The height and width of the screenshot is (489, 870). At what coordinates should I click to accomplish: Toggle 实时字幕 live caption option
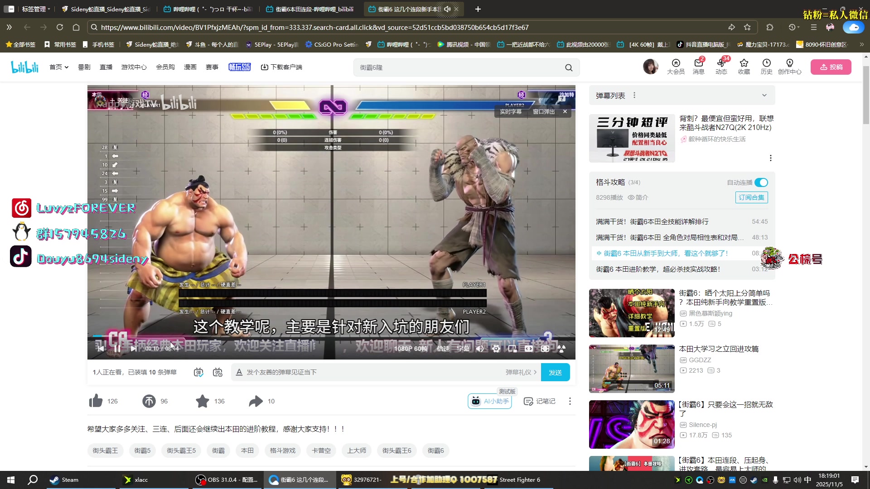pyautogui.click(x=511, y=112)
